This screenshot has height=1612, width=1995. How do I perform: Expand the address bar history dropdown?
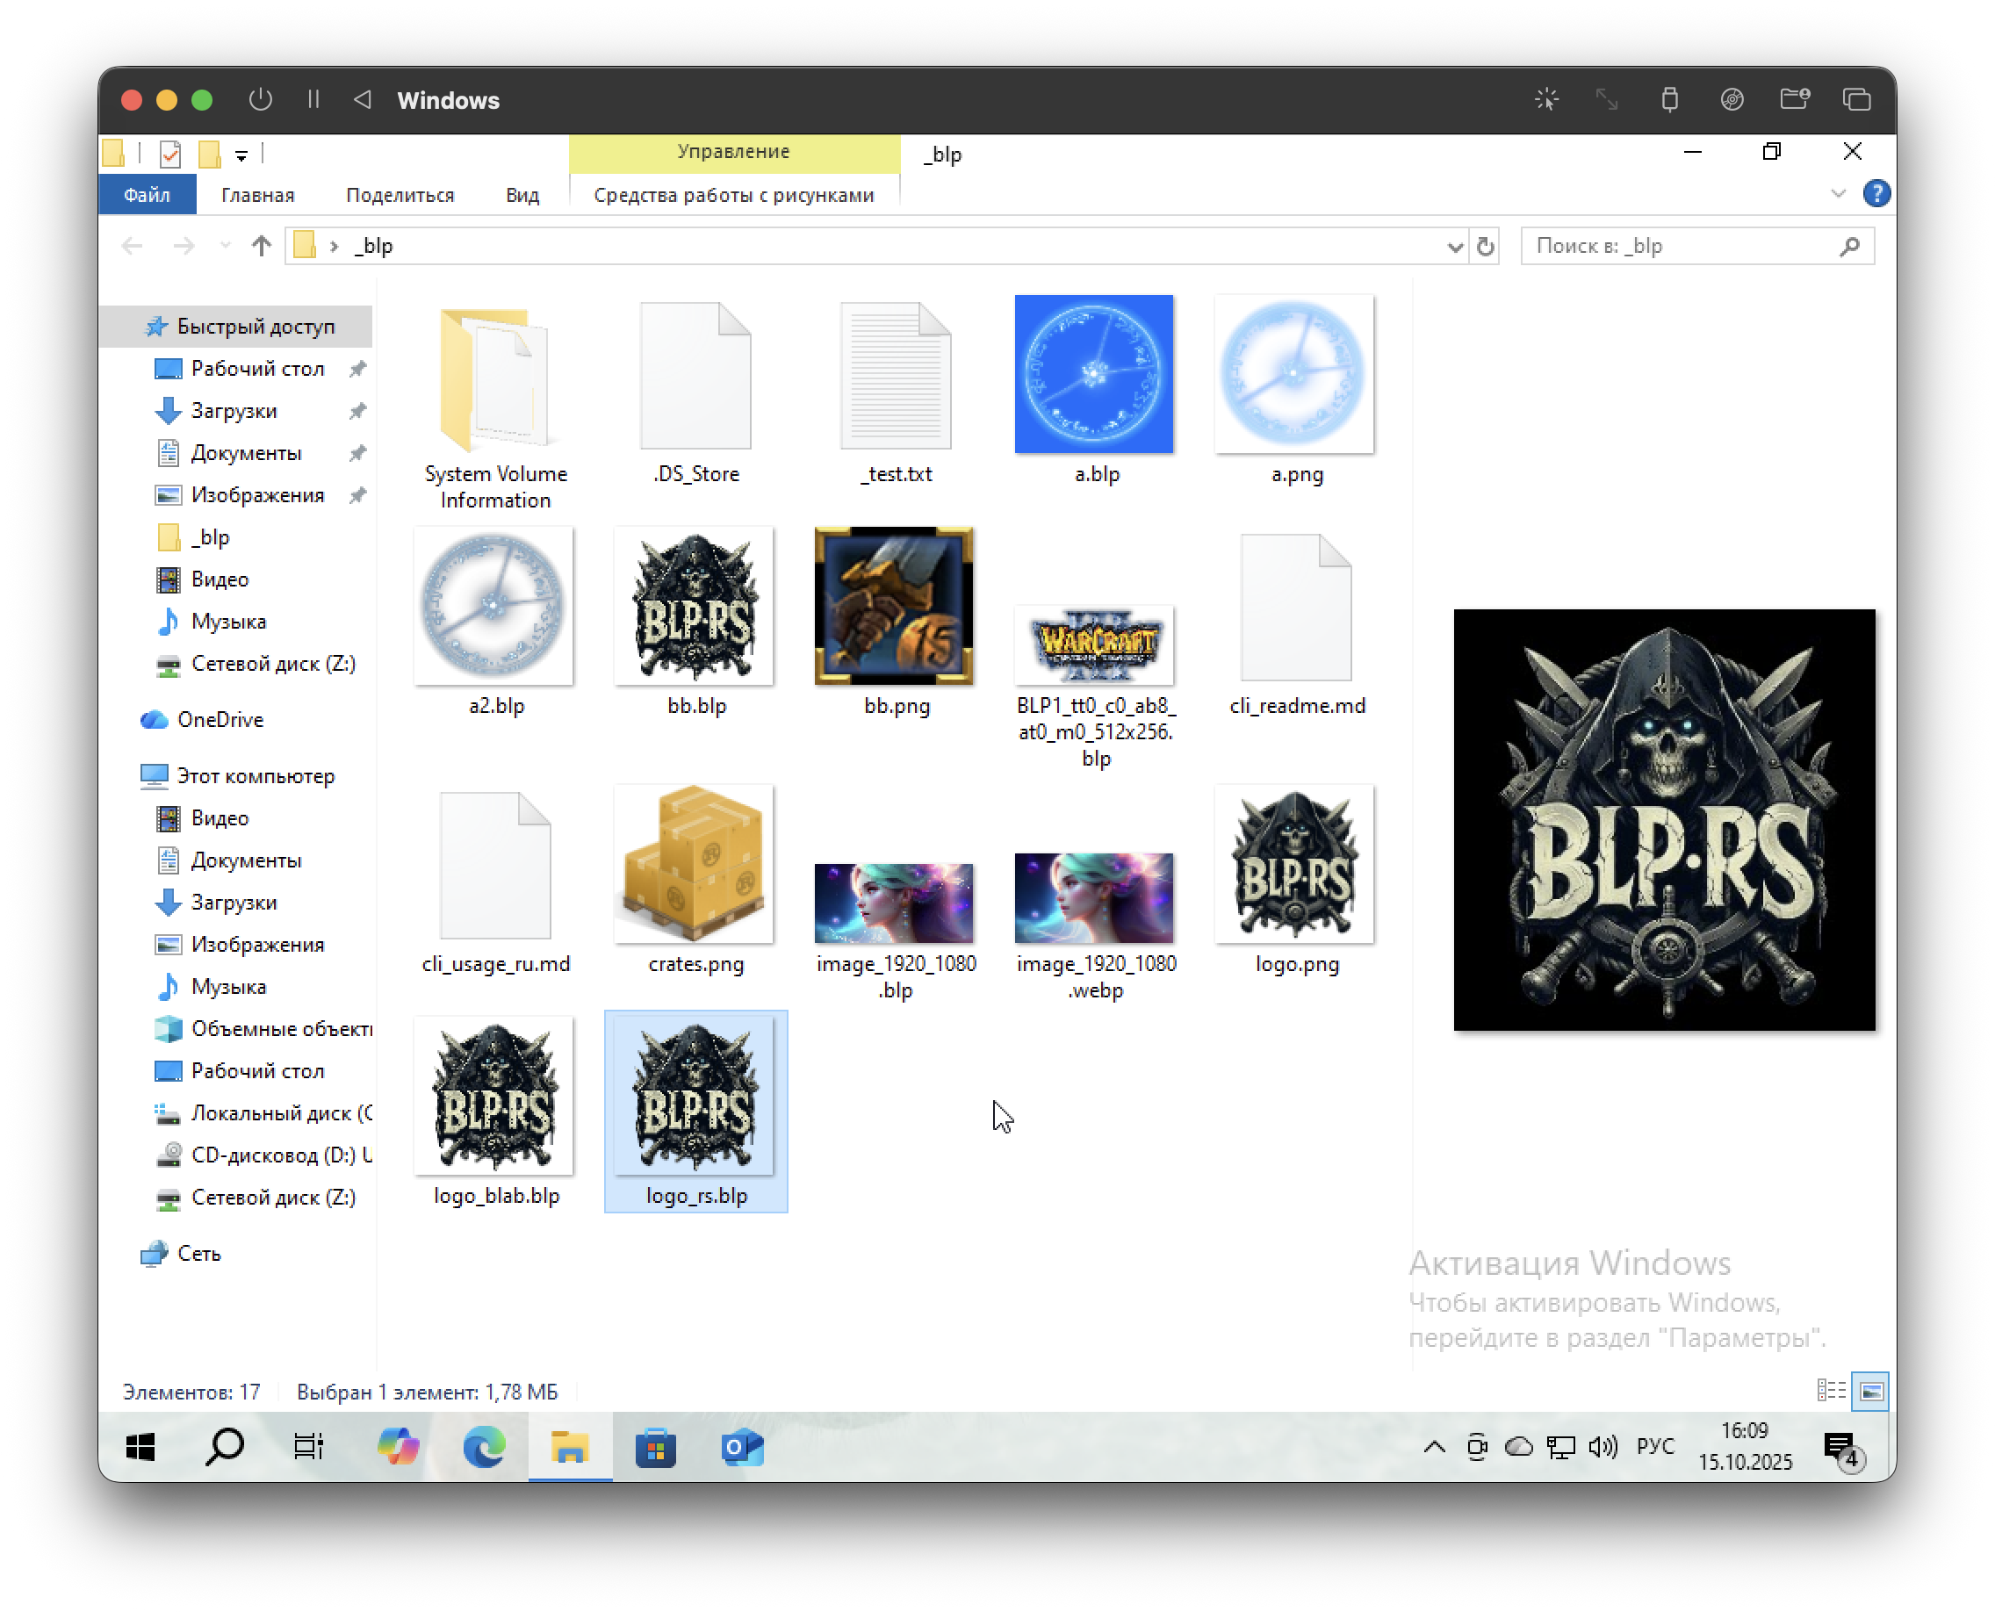(x=1454, y=247)
